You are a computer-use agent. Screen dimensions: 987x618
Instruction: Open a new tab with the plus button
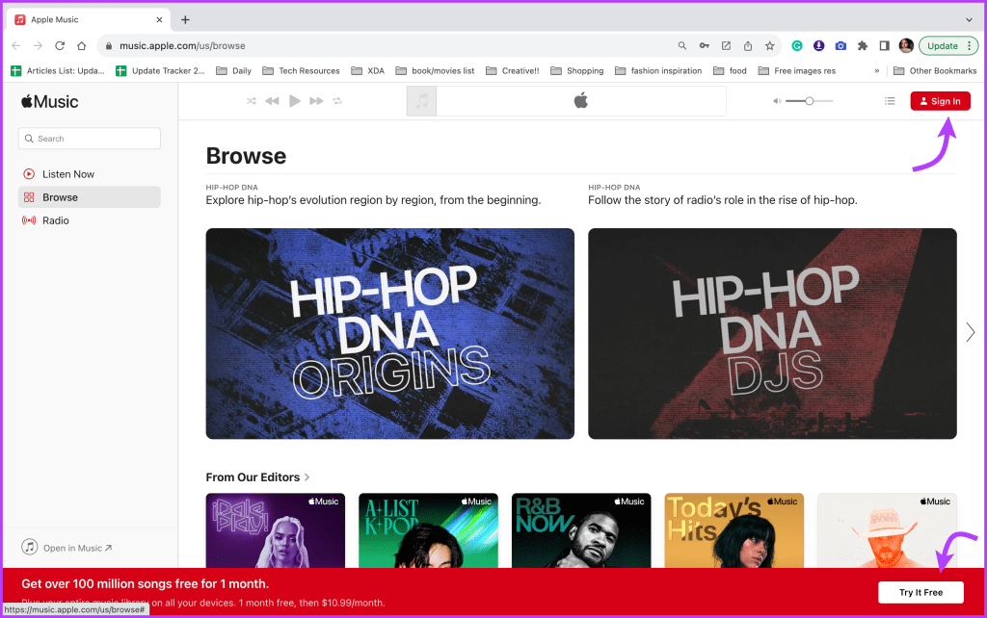[x=185, y=19]
